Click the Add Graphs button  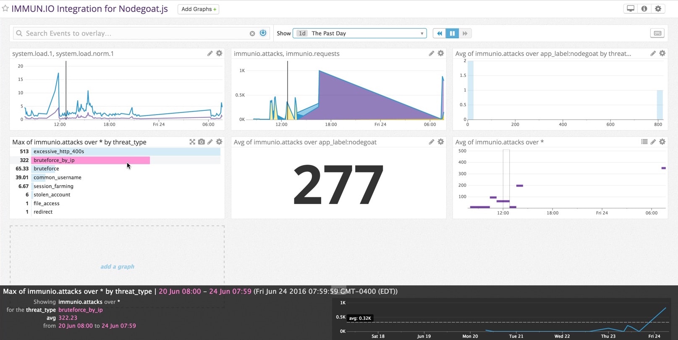pyautogui.click(x=198, y=9)
